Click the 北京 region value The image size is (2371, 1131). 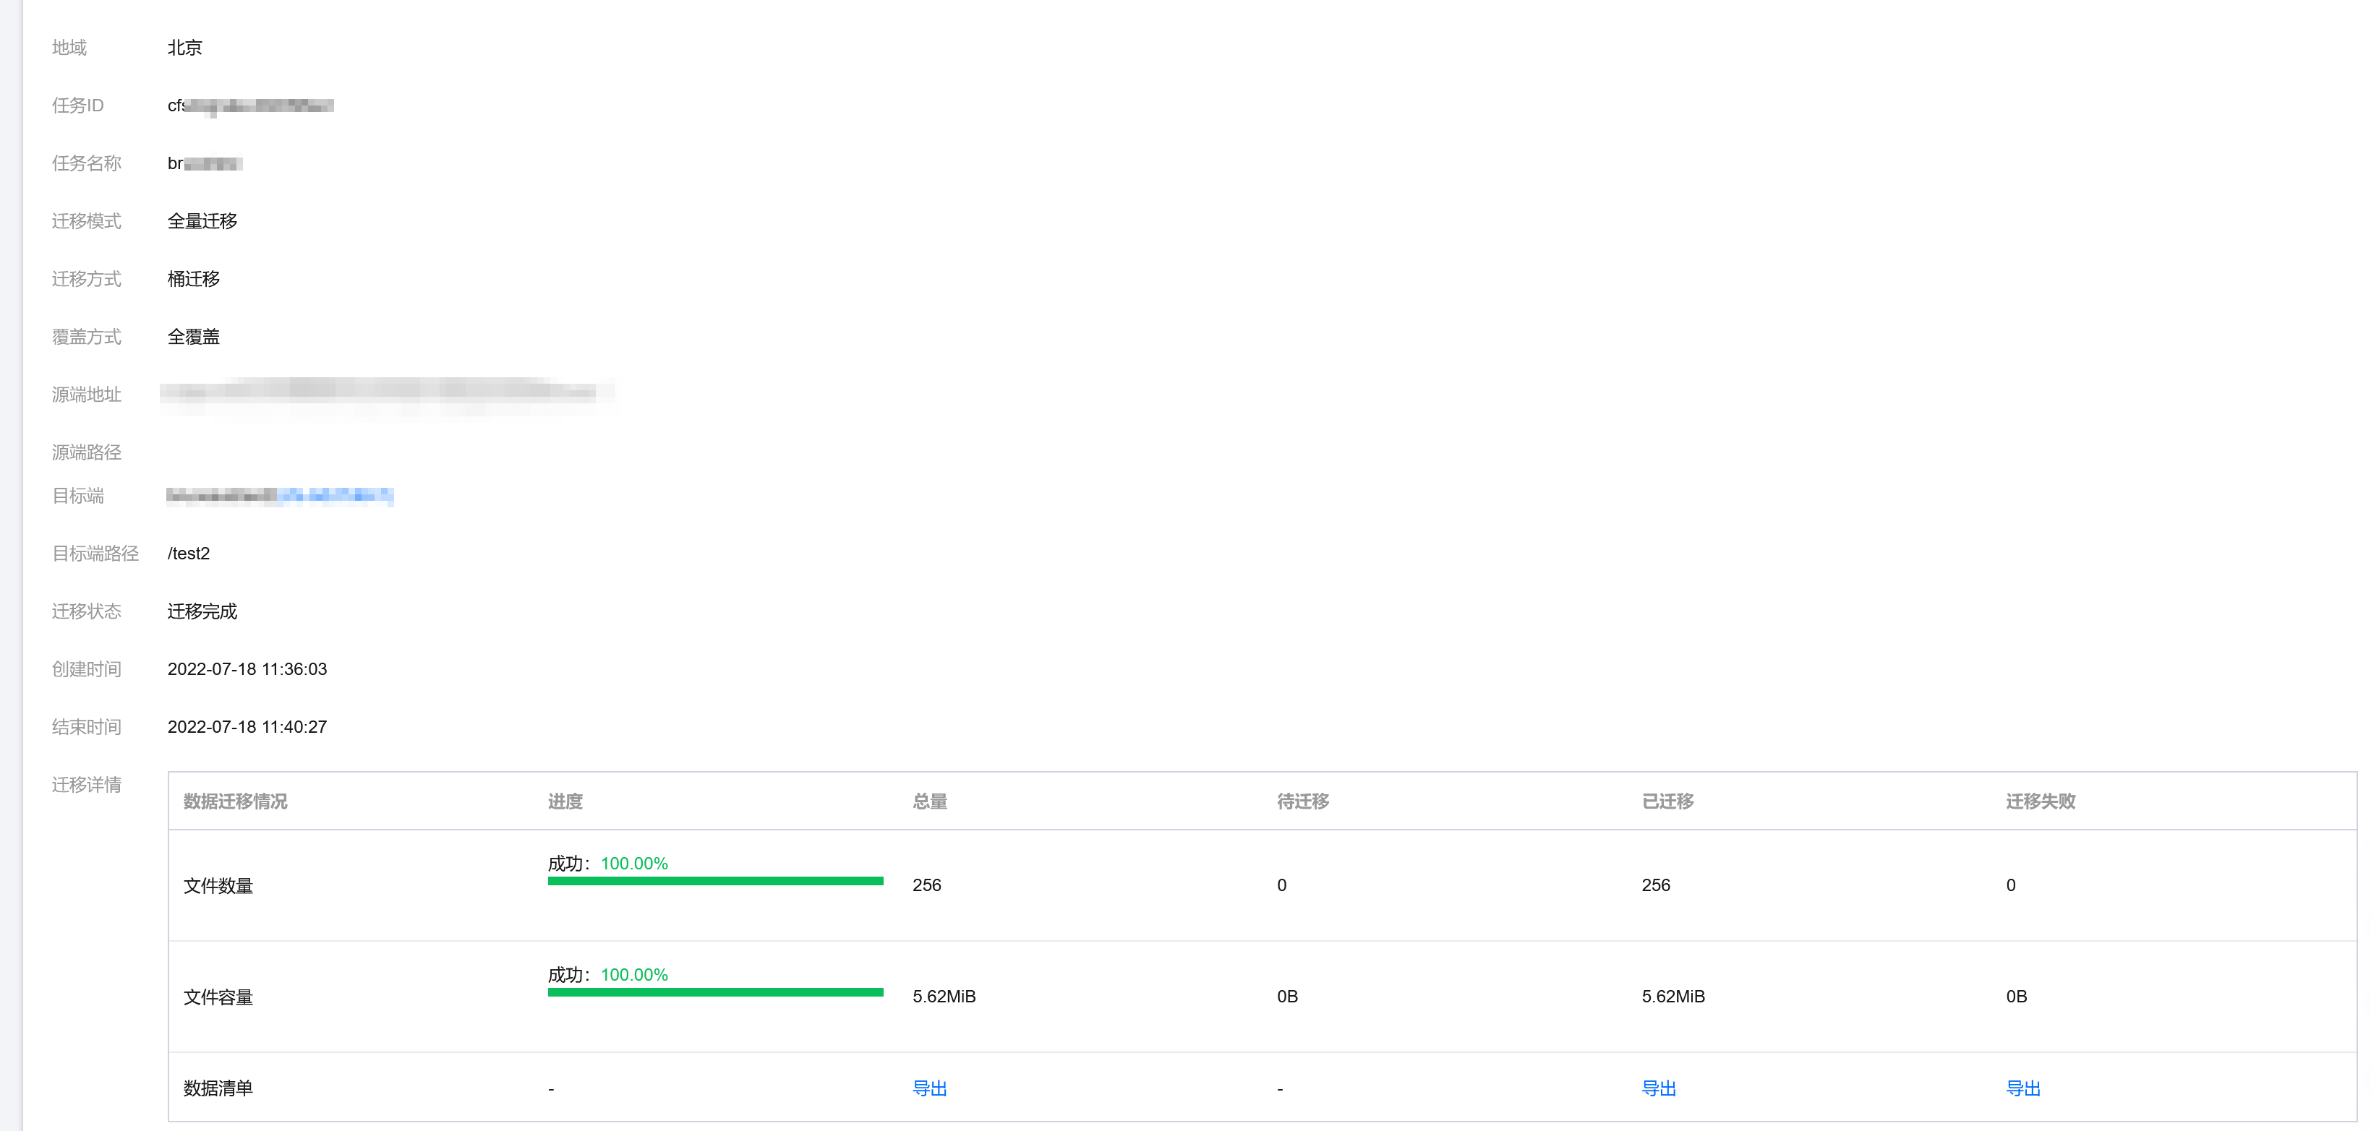pos(184,48)
